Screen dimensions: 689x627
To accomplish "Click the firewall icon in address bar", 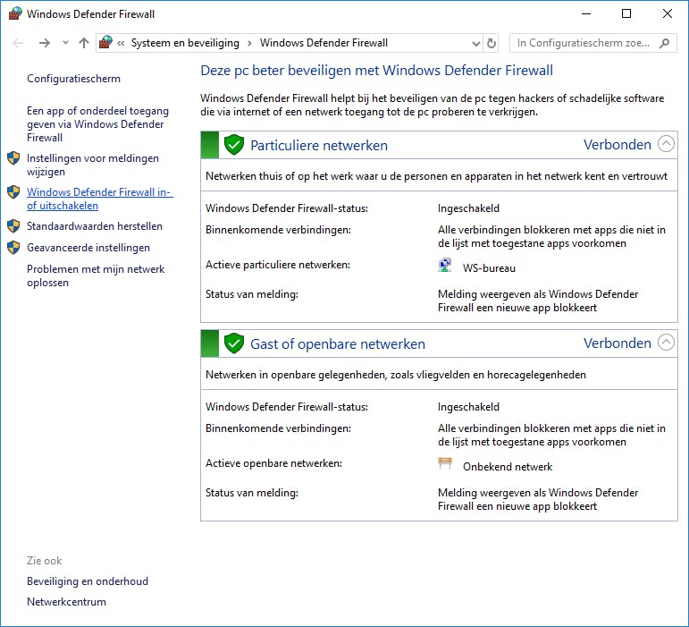I will [105, 43].
